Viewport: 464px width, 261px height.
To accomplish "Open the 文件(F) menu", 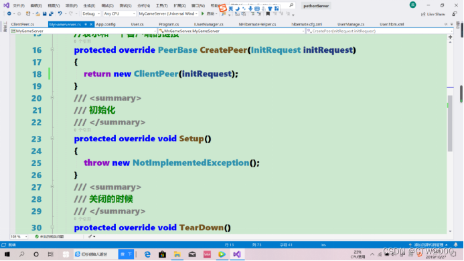I will [19, 5].
